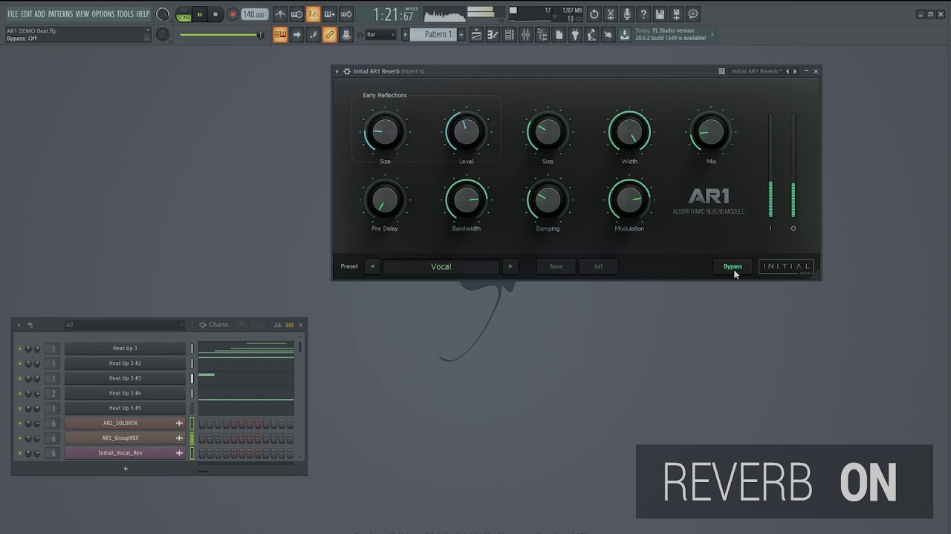Mute the Heat Up 3 #4 channel
Image resolution: width=951 pixels, height=534 pixels.
coord(20,393)
